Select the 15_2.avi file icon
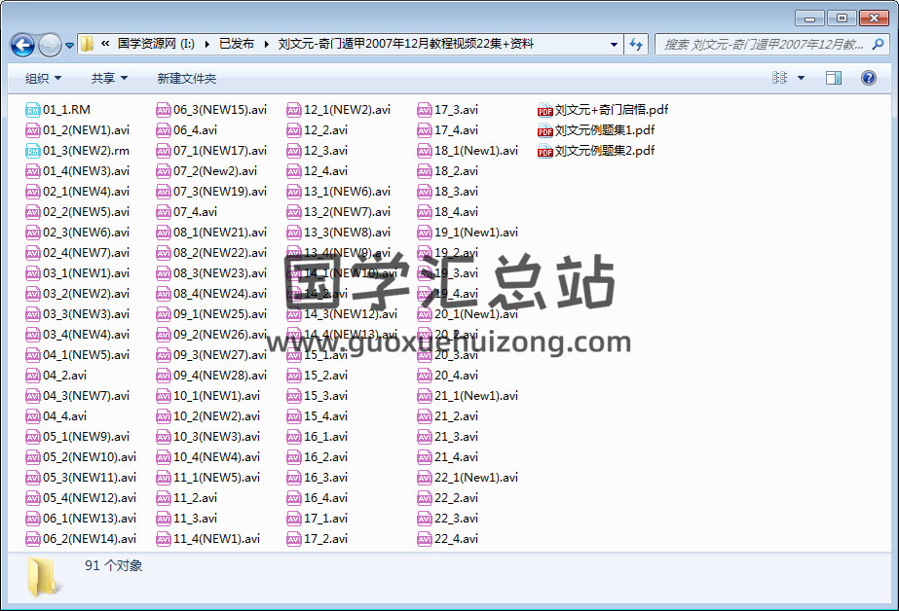 pos(294,376)
